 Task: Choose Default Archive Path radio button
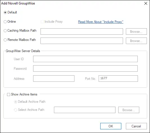15,102
